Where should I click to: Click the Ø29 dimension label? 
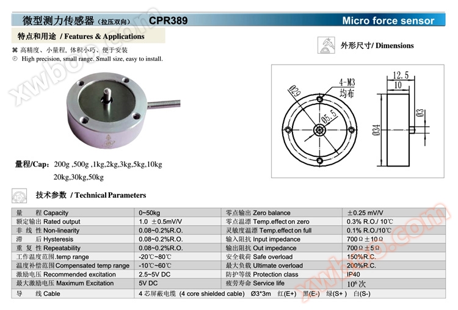[295, 91]
